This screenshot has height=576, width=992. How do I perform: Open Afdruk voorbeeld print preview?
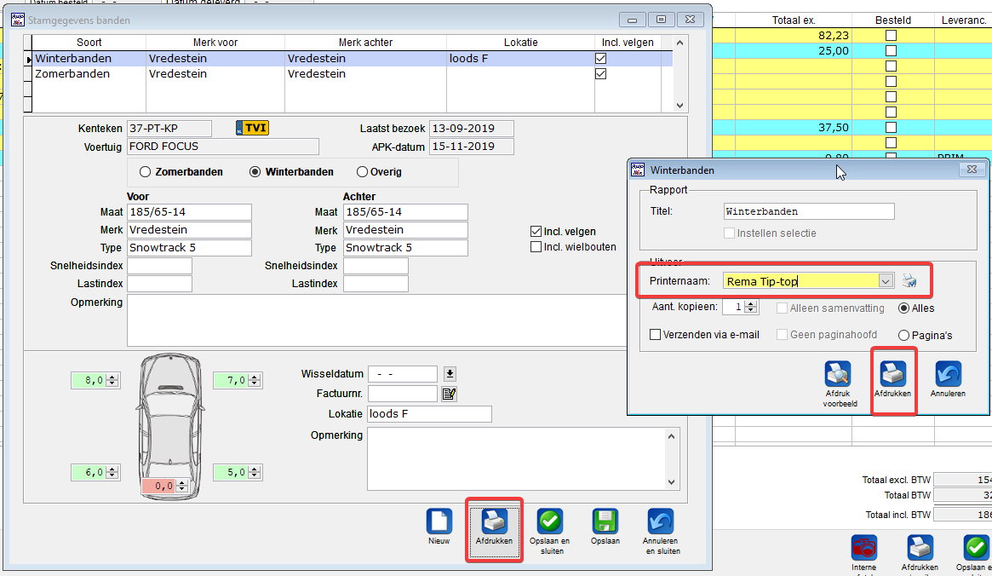[838, 374]
